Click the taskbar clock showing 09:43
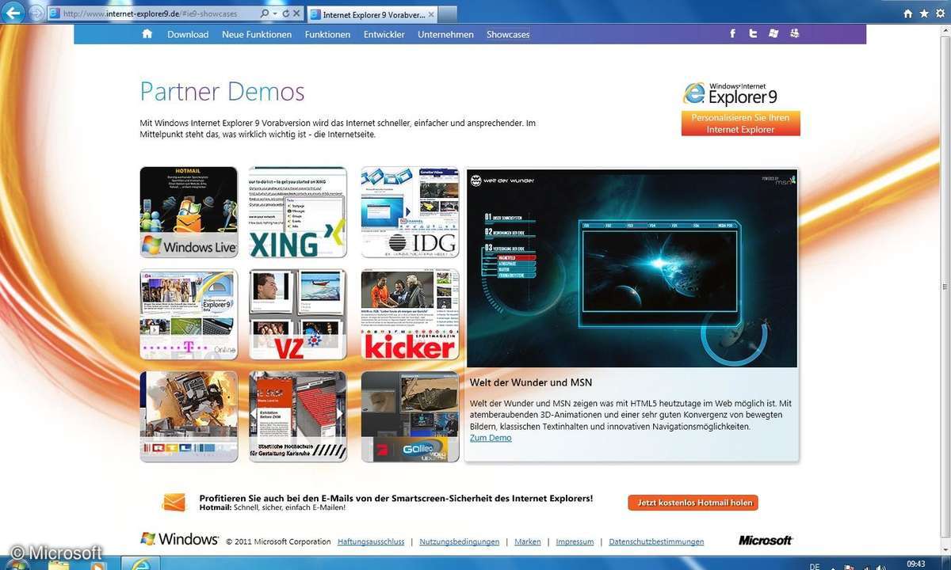This screenshot has height=570, width=951. click(x=915, y=564)
